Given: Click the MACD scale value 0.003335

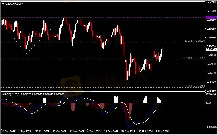Looking at the screenshot, I should pos(211,94).
